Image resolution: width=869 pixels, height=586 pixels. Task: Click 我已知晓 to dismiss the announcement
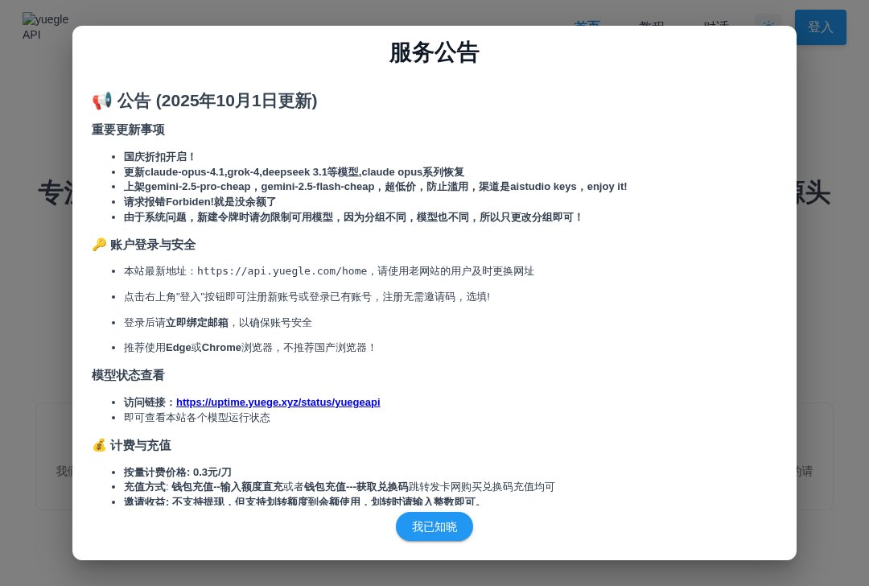coord(434,526)
